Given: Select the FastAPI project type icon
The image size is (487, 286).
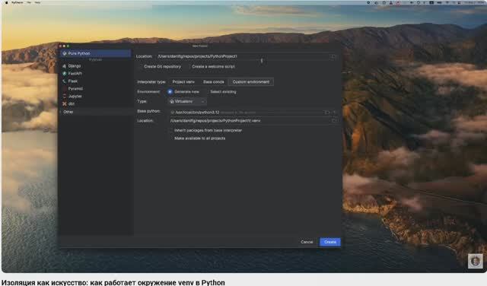Looking at the screenshot, I should (x=64, y=74).
